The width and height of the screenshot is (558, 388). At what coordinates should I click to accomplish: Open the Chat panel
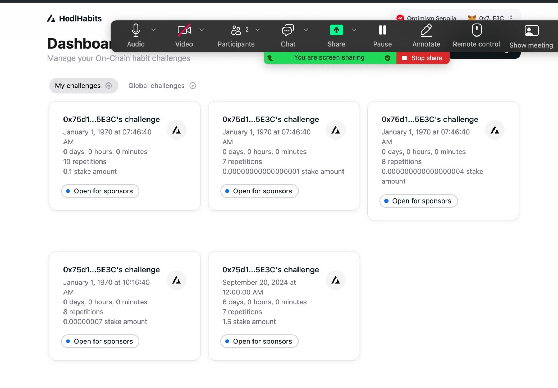(288, 35)
